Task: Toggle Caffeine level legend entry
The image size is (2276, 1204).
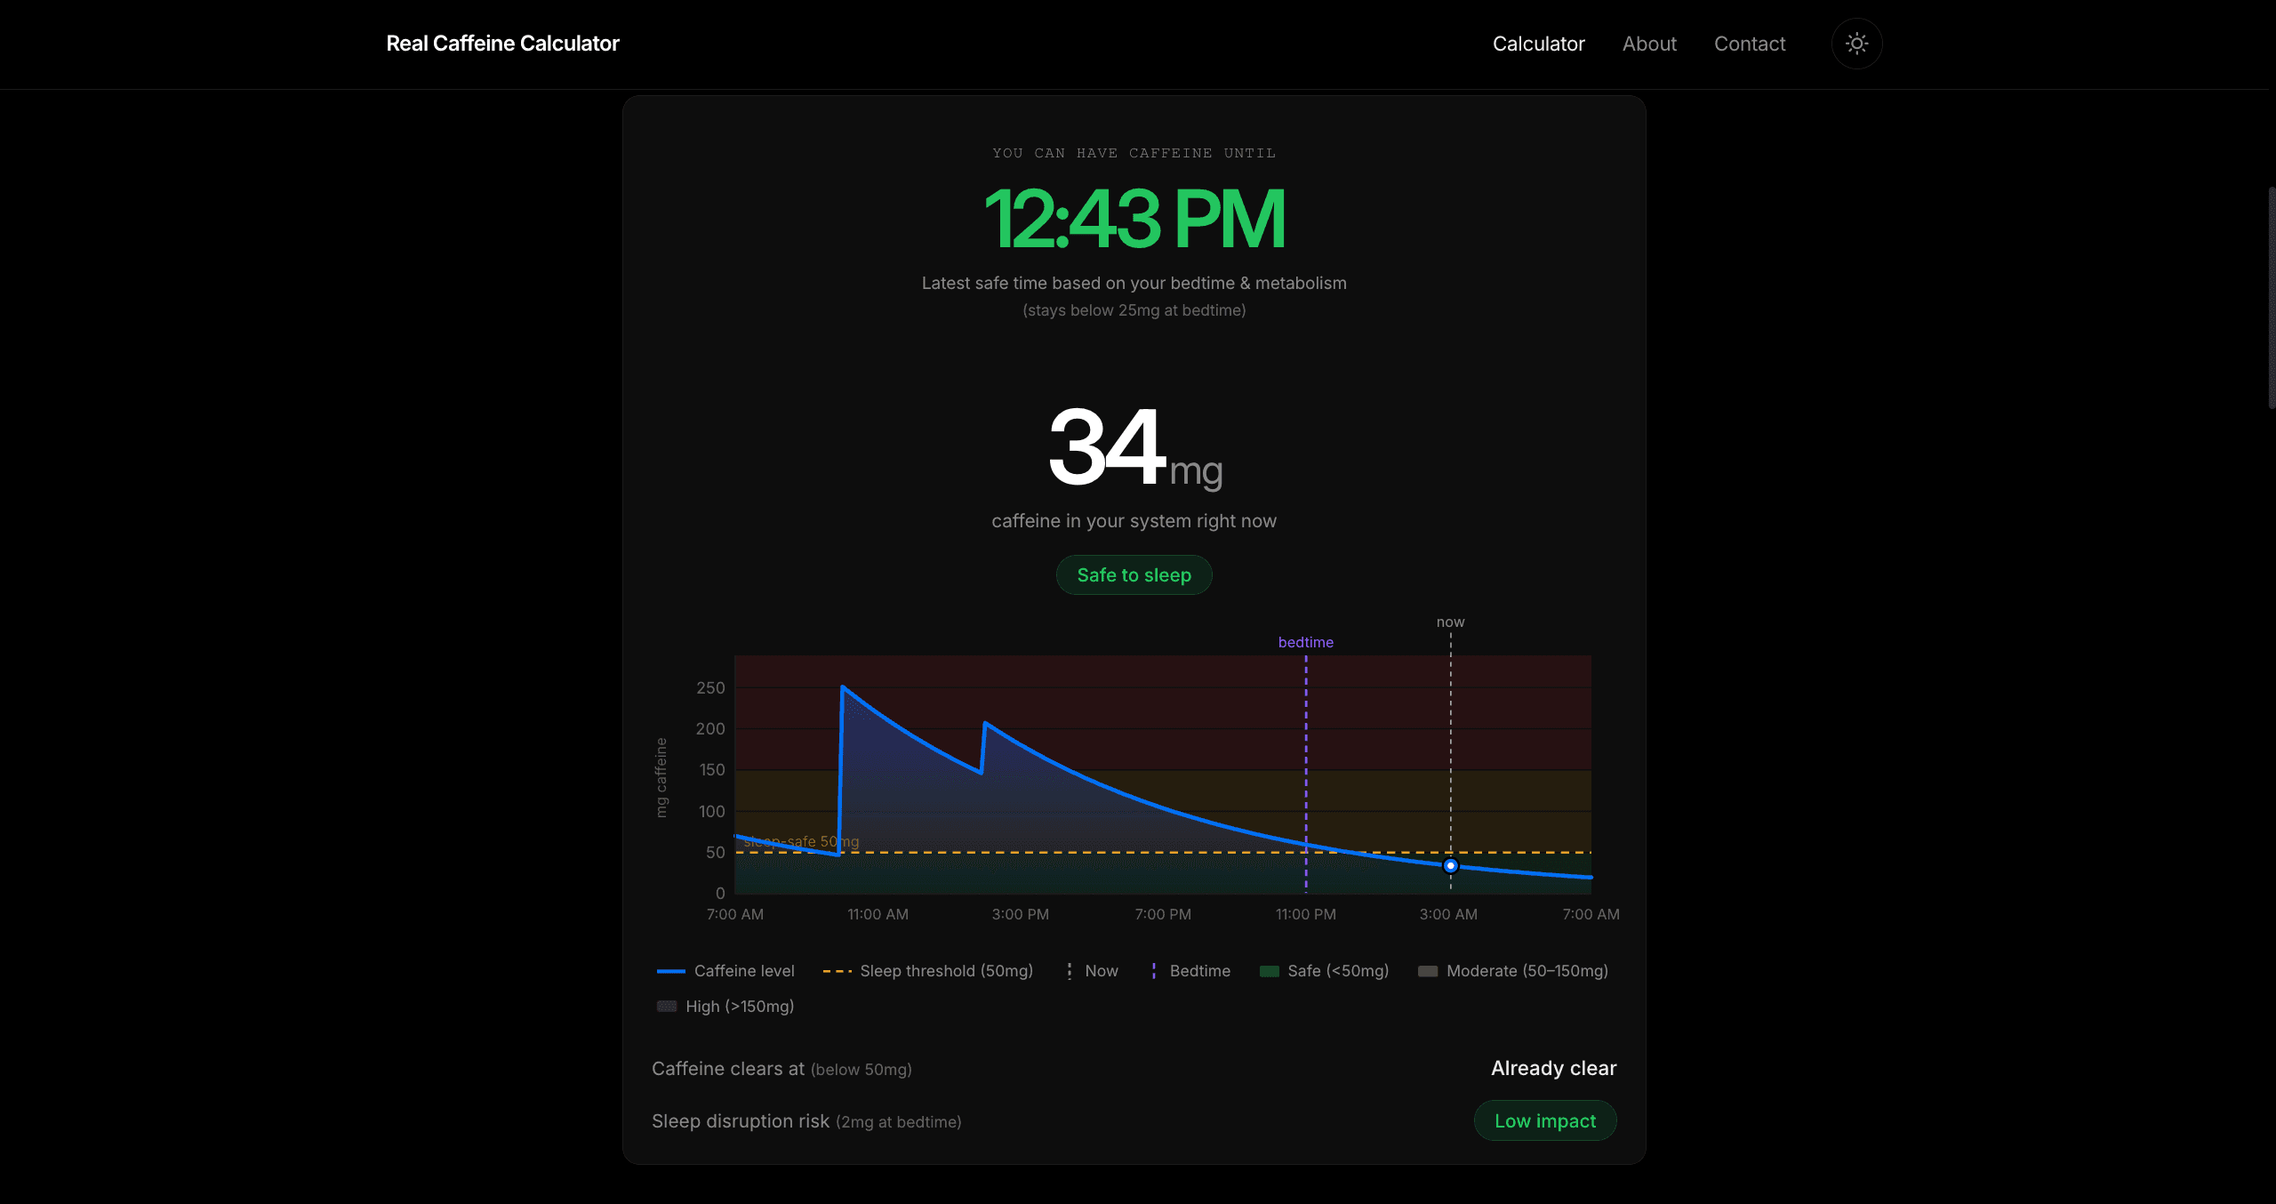Action: [725, 971]
